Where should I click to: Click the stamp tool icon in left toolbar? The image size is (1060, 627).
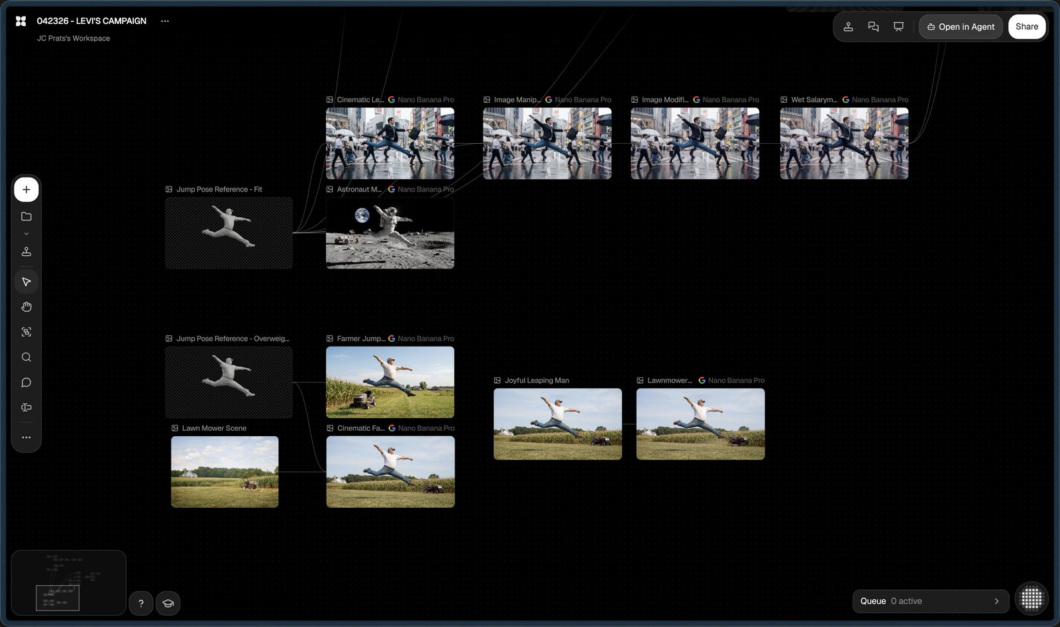26,252
